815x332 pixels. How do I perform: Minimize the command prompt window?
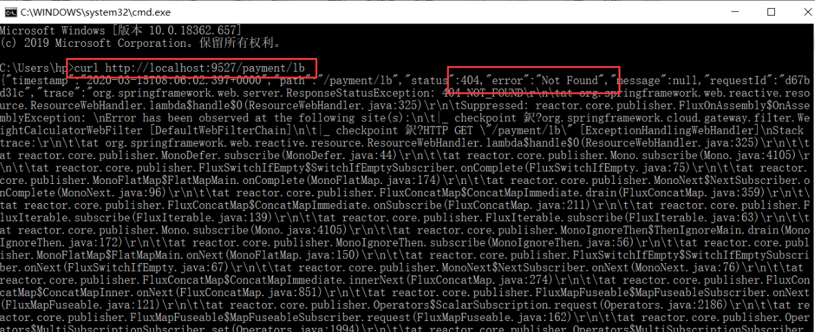738,12
